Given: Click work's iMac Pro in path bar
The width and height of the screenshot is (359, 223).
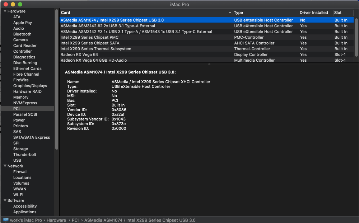Looking at the screenshot, I should coord(26,220).
